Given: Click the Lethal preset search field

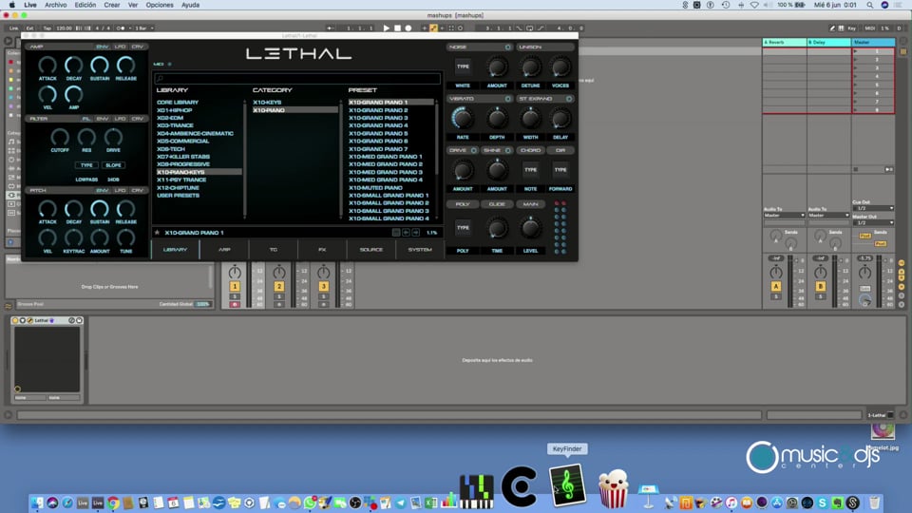Looking at the screenshot, I should pos(297,78).
